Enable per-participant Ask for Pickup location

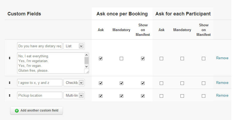tap(161, 96)
